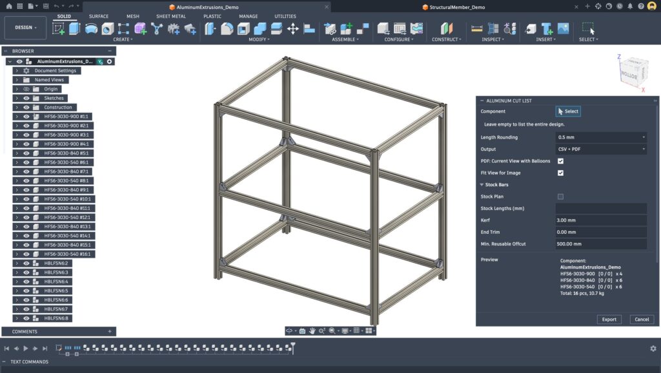
Task: Click the Insert Canvas image icon
Action: tap(563, 28)
